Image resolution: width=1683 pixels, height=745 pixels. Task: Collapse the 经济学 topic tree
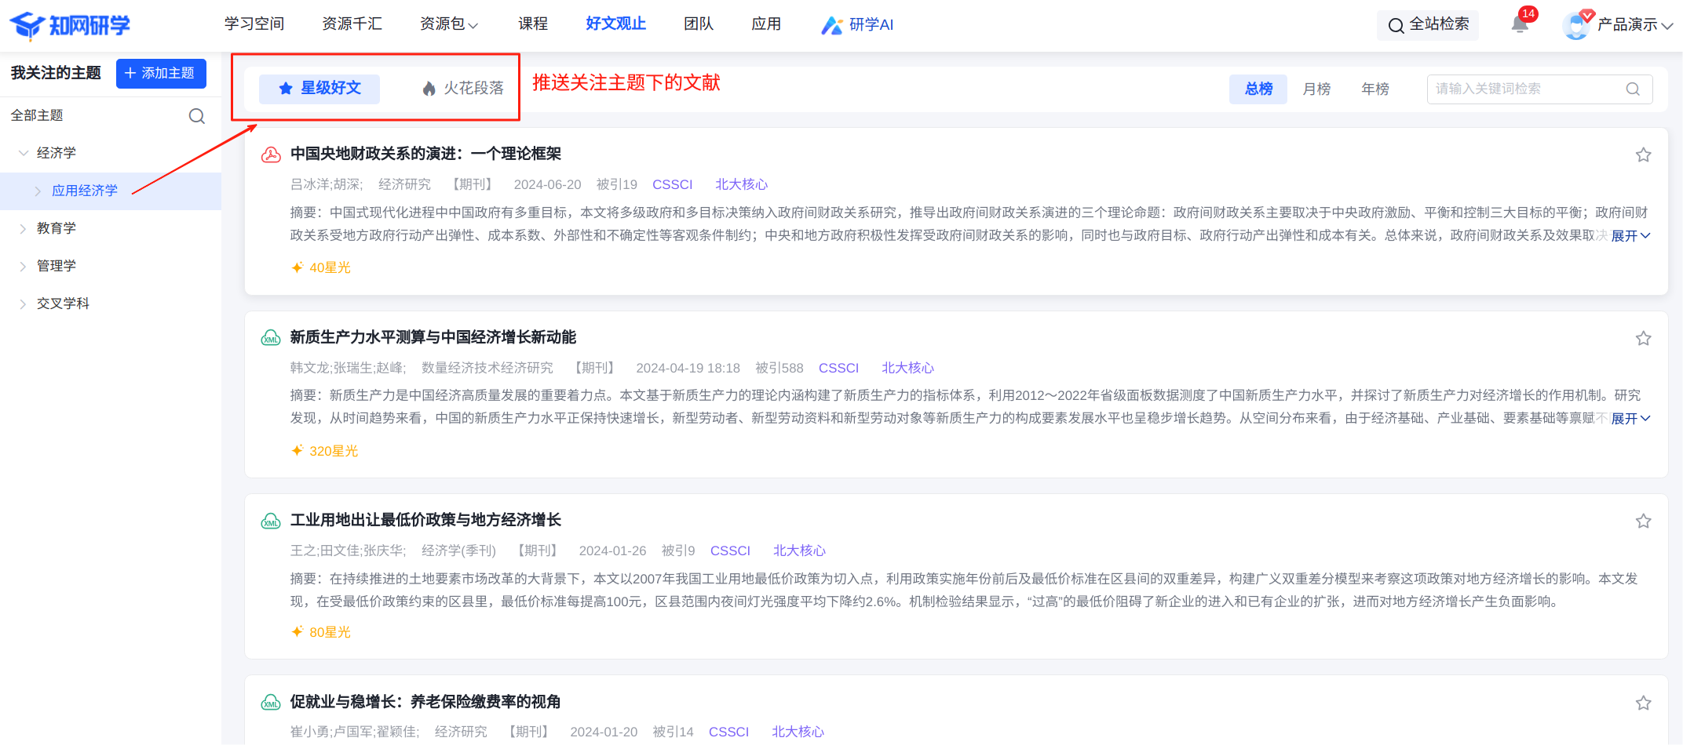24,153
